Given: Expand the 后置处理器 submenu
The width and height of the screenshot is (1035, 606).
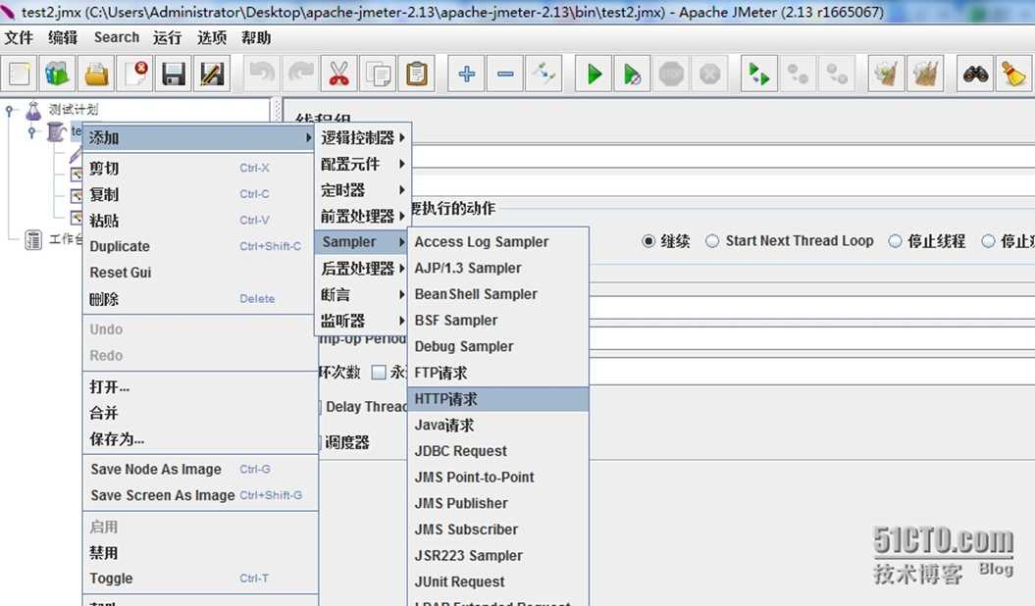Looking at the screenshot, I should (363, 269).
